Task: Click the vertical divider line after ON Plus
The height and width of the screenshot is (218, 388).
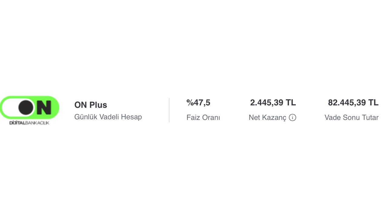Action: (169, 110)
